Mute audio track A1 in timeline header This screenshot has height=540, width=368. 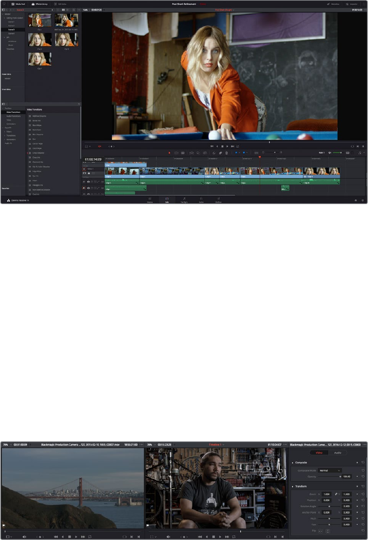click(x=88, y=181)
